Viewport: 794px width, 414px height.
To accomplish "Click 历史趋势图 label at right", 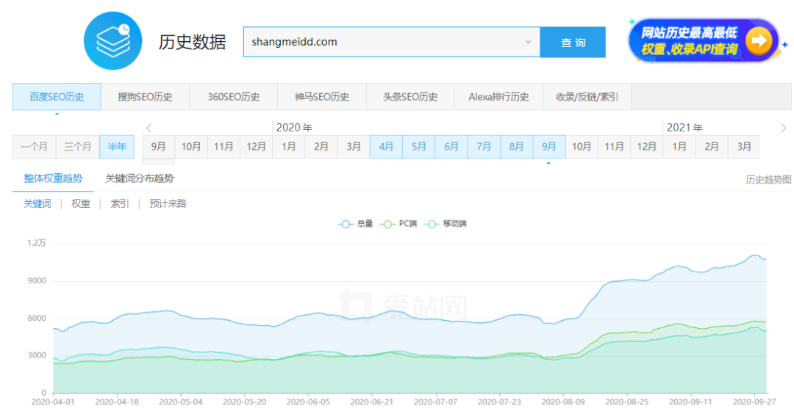I will click(x=768, y=179).
